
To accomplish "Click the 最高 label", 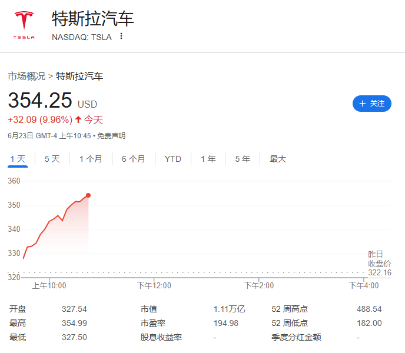I will point(18,324).
